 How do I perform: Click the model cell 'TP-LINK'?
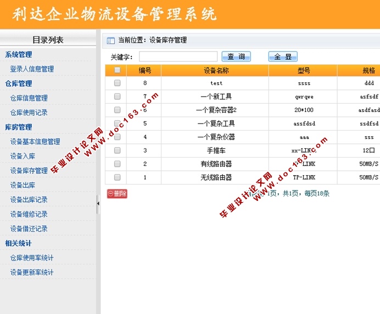[304, 177]
